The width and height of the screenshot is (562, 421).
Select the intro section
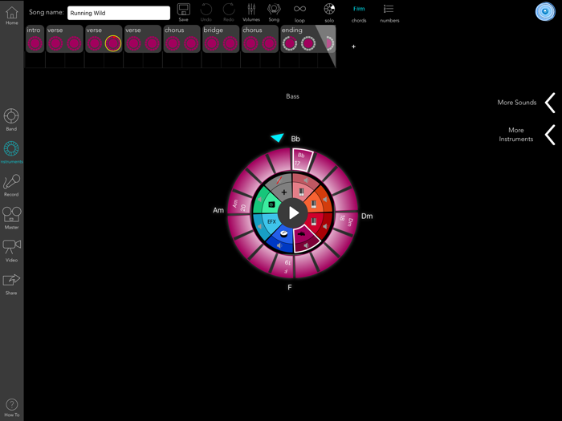pos(35,40)
